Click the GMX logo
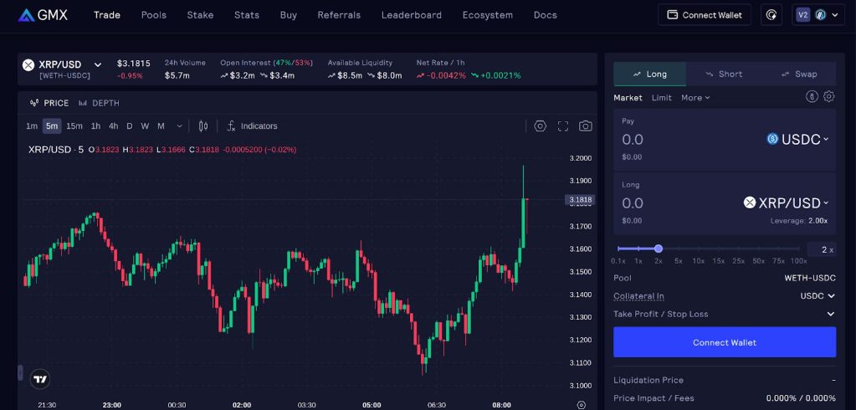This screenshot has width=856, height=410. (42, 15)
